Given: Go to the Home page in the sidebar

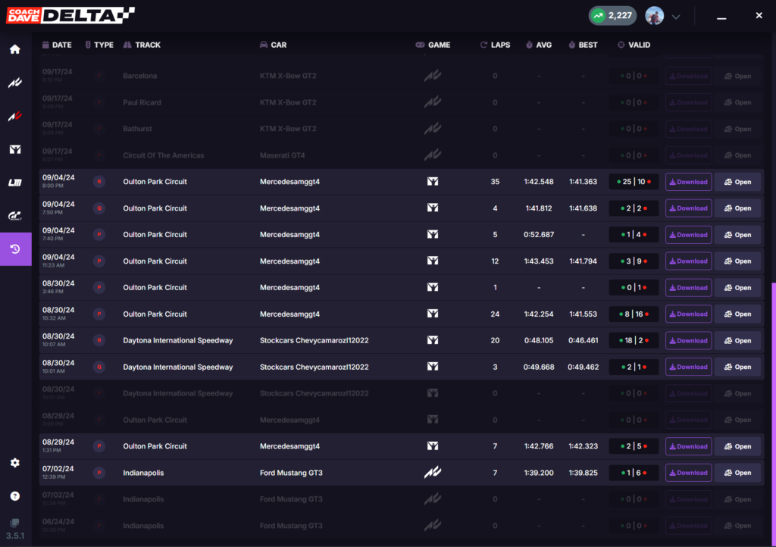Looking at the screenshot, I should pyautogui.click(x=15, y=49).
